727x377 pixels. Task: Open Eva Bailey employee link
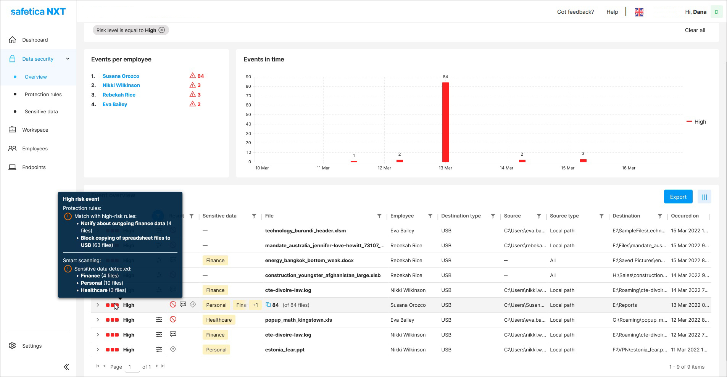pos(114,104)
